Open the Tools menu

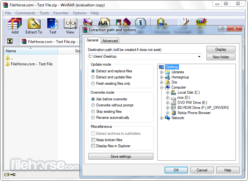(44, 13)
